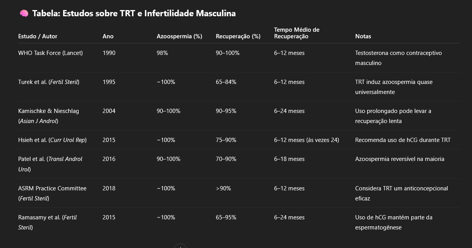472x248 pixels.
Task: Click the table title about TRT e Infertilidade Masculina
Action: pos(134,14)
